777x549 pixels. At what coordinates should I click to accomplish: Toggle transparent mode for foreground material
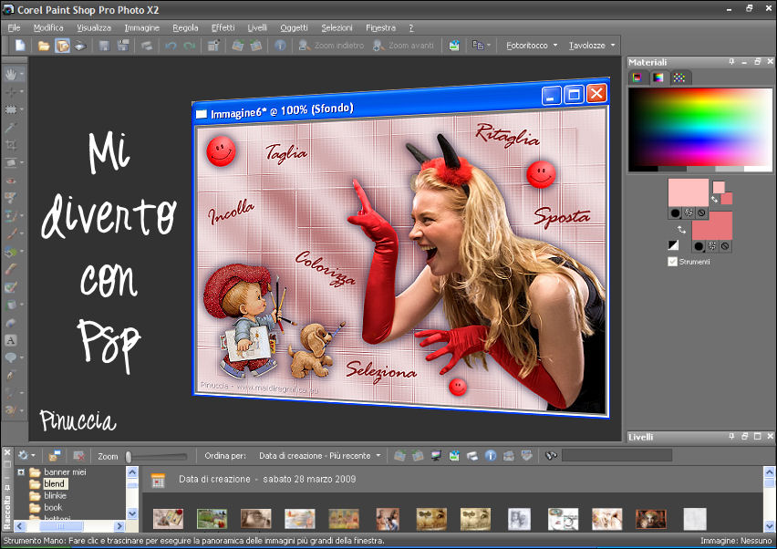click(701, 212)
